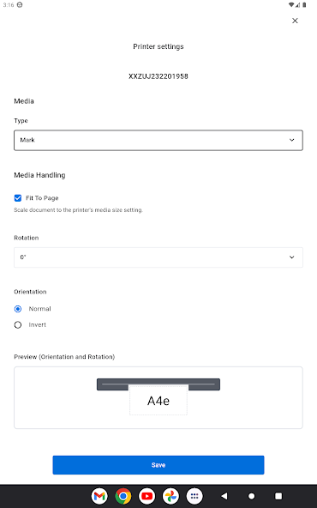This screenshot has width=317, height=508.
Task: Save the printer settings
Action: (x=158, y=465)
